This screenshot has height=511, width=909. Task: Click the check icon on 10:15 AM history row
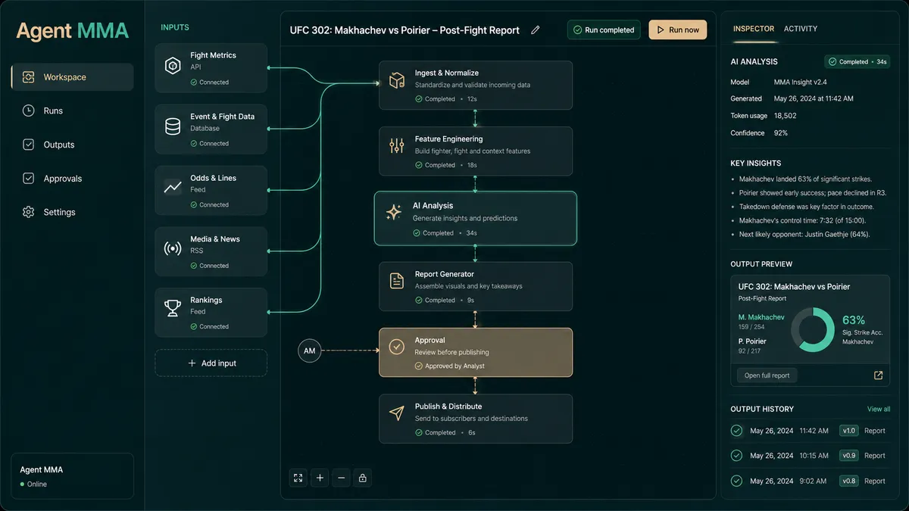point(736,456)
